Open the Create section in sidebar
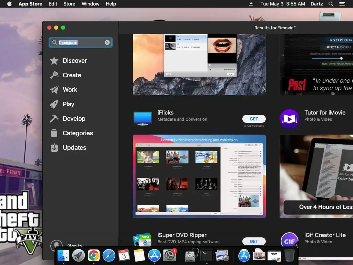The height and width of the screenshot is (265, 353). tap(65, 75)
